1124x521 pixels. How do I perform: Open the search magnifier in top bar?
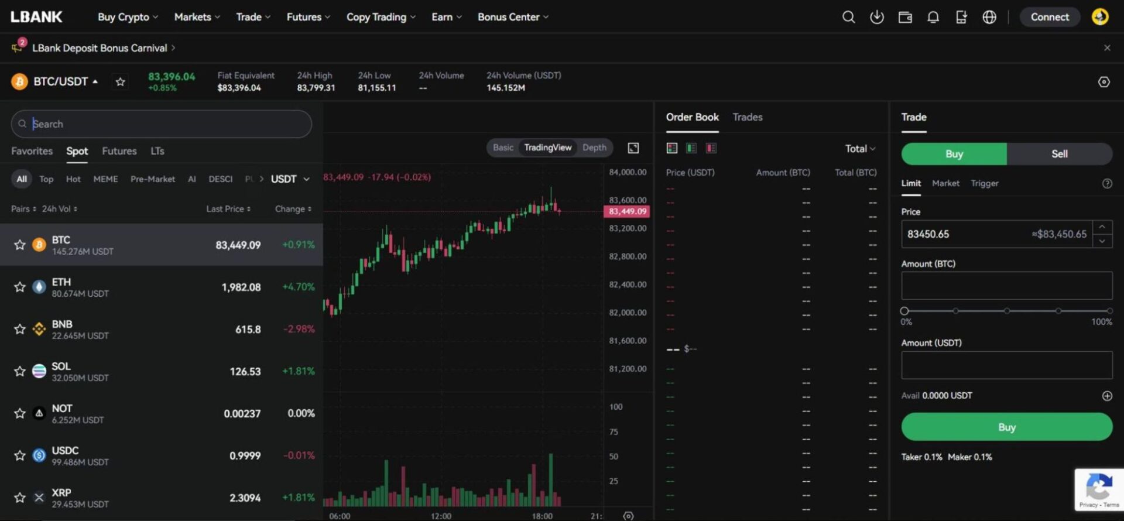click(x=848, y=17)
